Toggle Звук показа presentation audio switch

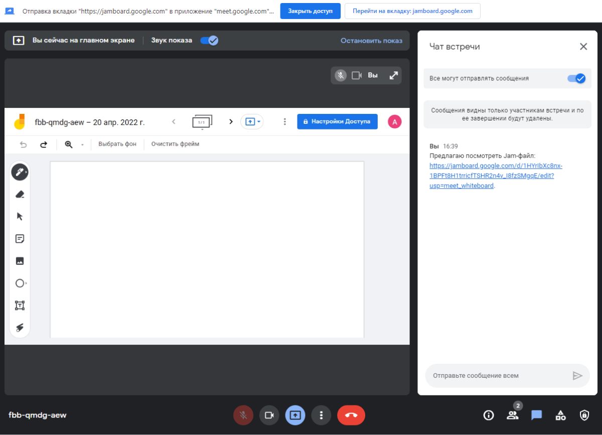(209, 40)
